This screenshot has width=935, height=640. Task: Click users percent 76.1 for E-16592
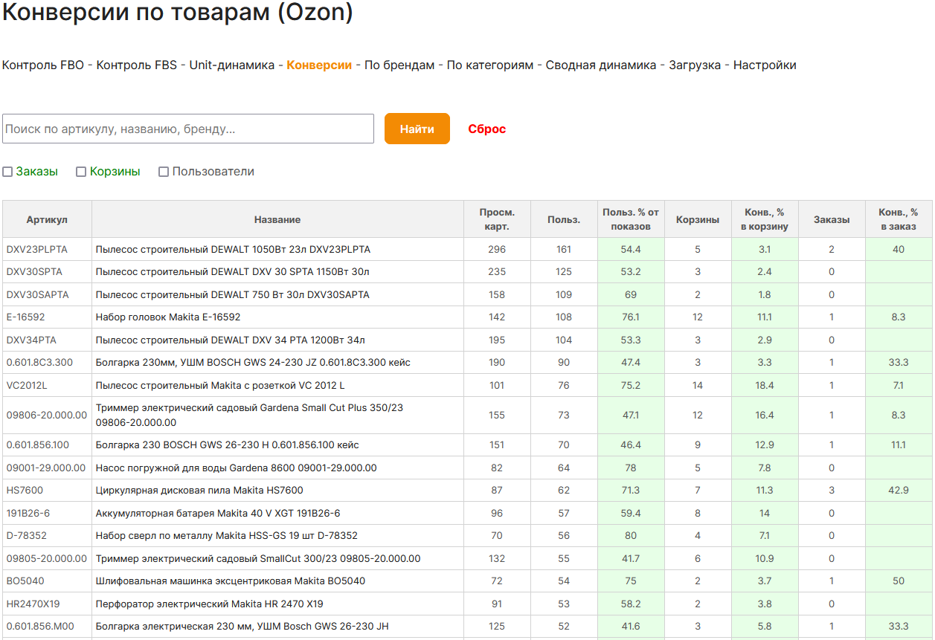(x=631, y=317)
